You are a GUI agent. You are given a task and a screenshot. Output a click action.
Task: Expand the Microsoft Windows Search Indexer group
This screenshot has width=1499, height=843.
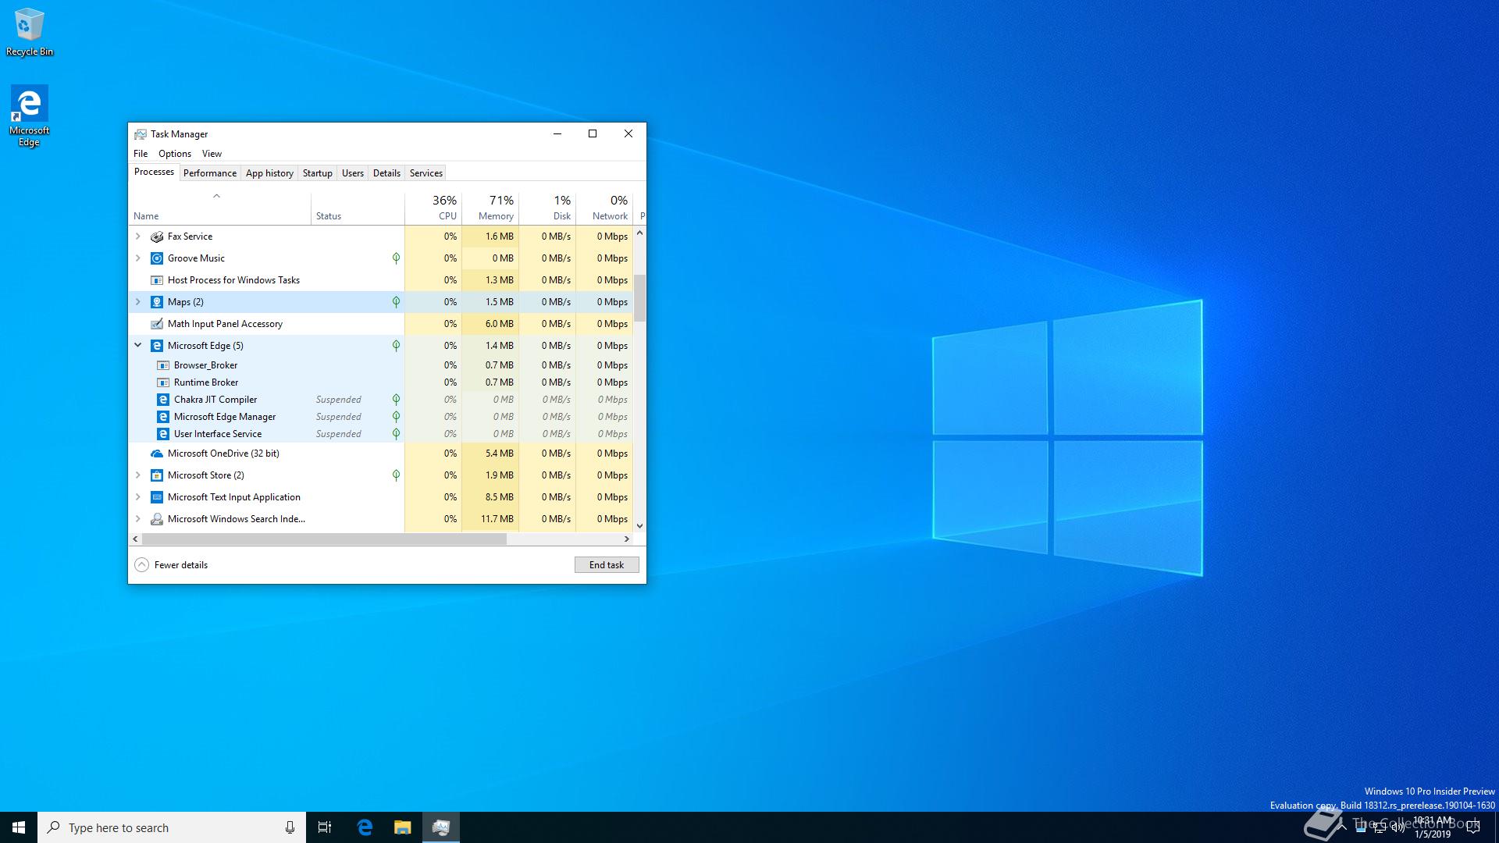click(x=138, y=519)
